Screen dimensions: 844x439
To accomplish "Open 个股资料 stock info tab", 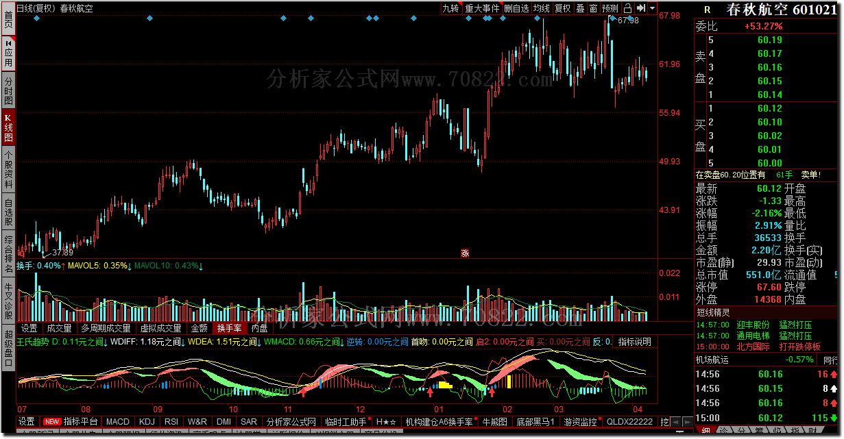I will 8,170.
